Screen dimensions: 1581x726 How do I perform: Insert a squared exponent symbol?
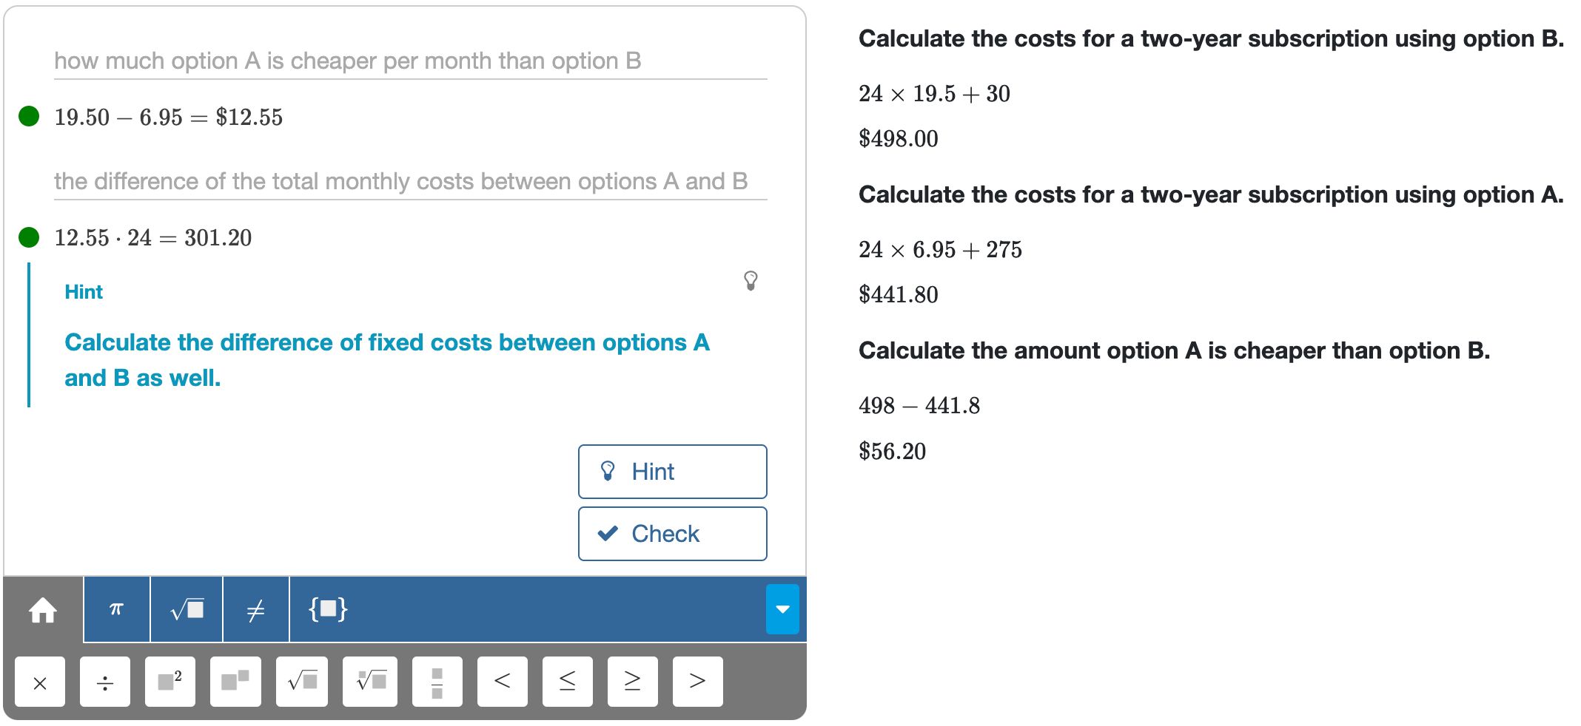pyautogui.click(x=169, y=682)
